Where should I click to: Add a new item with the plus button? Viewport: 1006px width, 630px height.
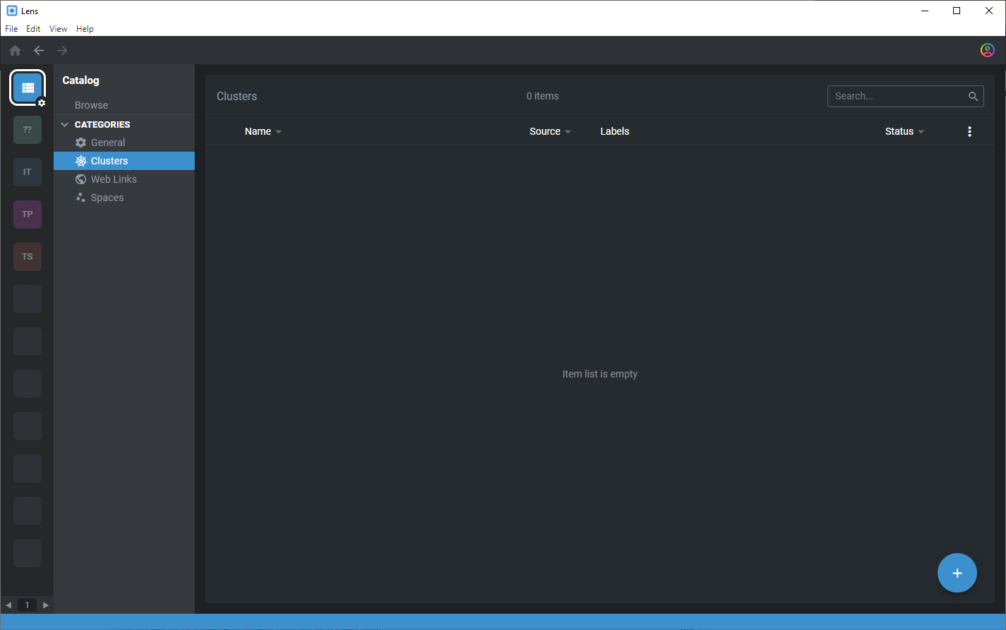[x=957, y=573]
